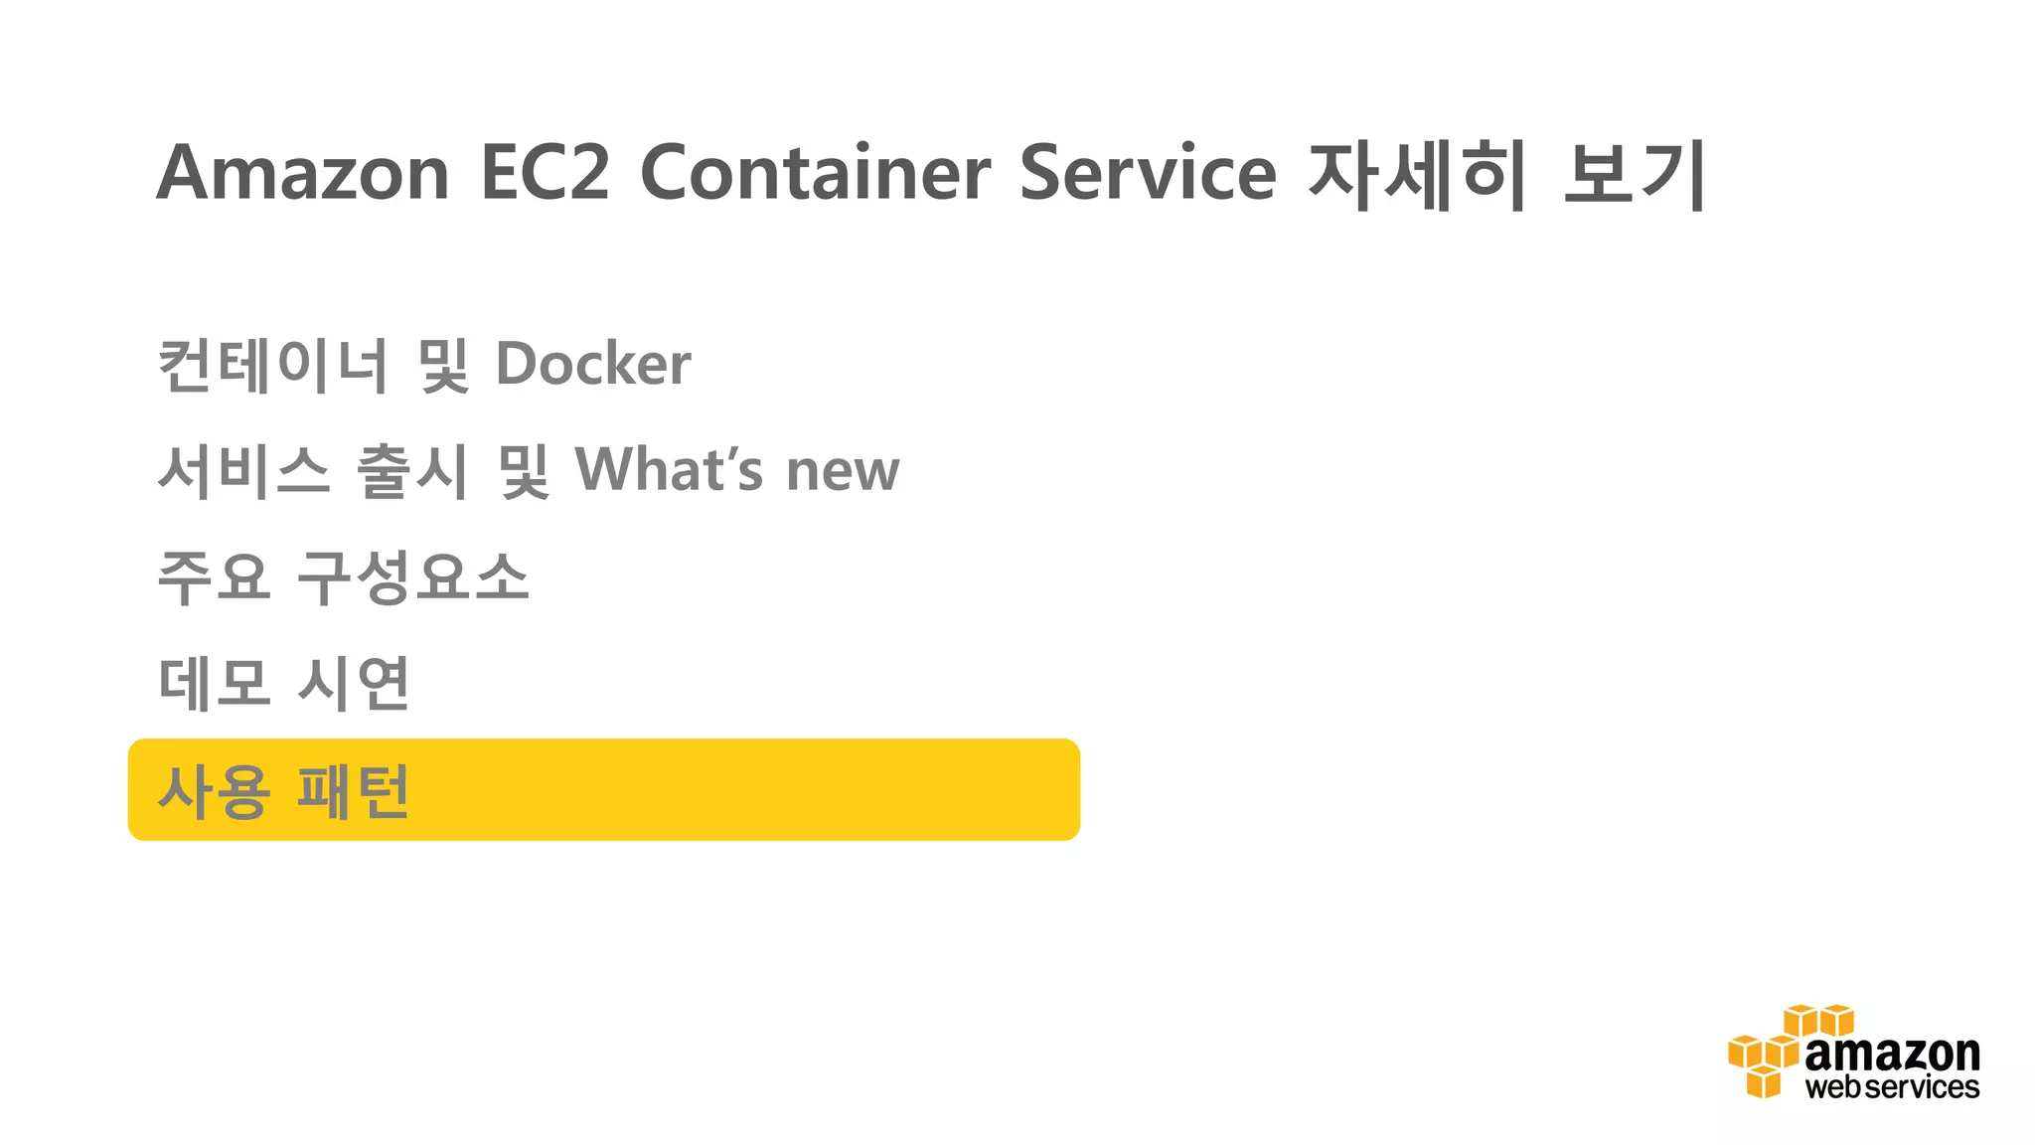The height and width of the screenshot is (1145, 2035).
Task: Click the "web services" text under amazon
Action: tap(1892, 1087)
